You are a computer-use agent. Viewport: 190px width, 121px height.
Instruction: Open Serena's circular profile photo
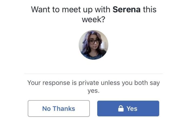pyautogui.click(x=93, y=45)
